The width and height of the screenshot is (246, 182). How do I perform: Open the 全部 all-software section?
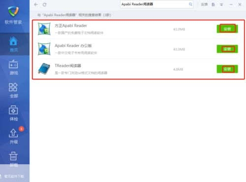click(13, 91)
